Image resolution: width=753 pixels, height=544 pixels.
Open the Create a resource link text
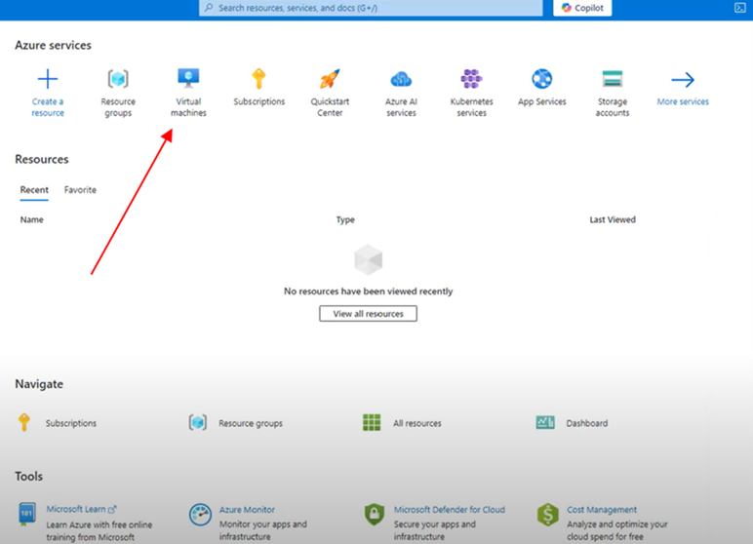(x=48, y=107)
